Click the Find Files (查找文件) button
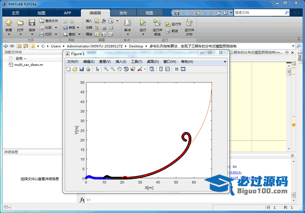This screenshot has height=213, width=305. (49, 21)
